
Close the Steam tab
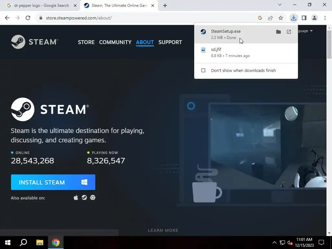[x=152, y=6]
